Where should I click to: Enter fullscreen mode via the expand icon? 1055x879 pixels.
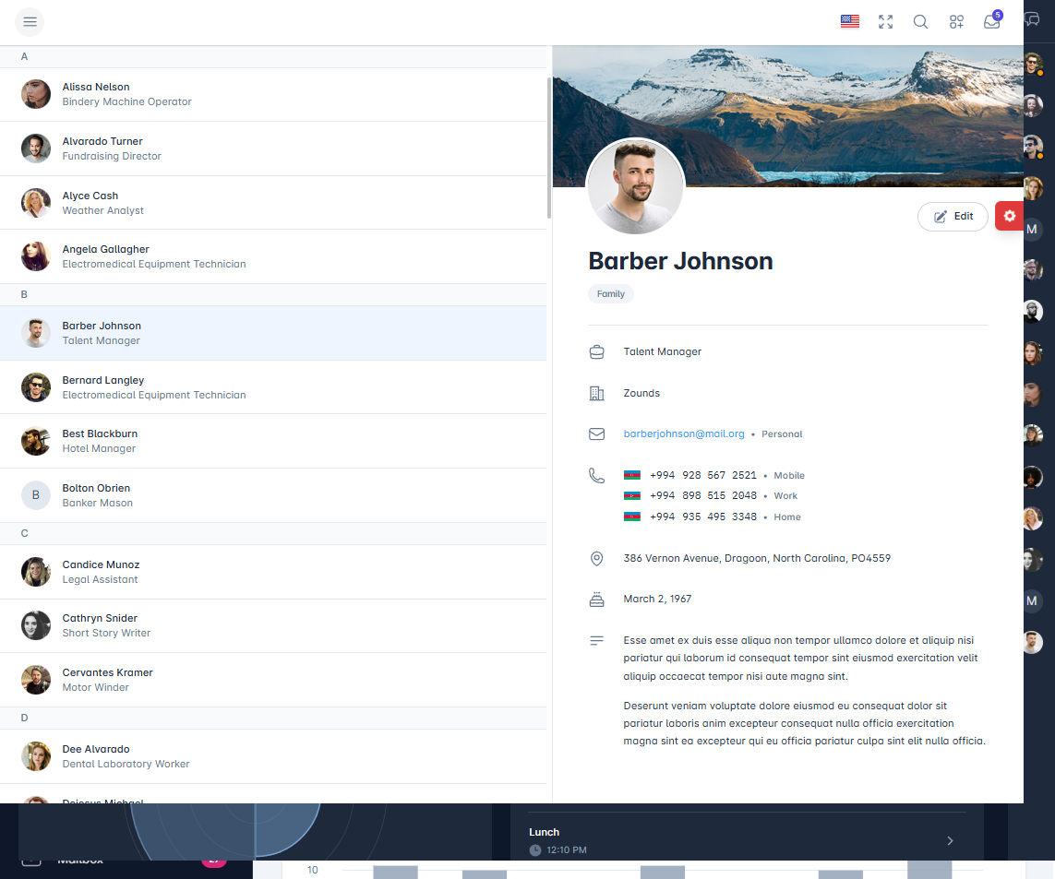[885, 22]
